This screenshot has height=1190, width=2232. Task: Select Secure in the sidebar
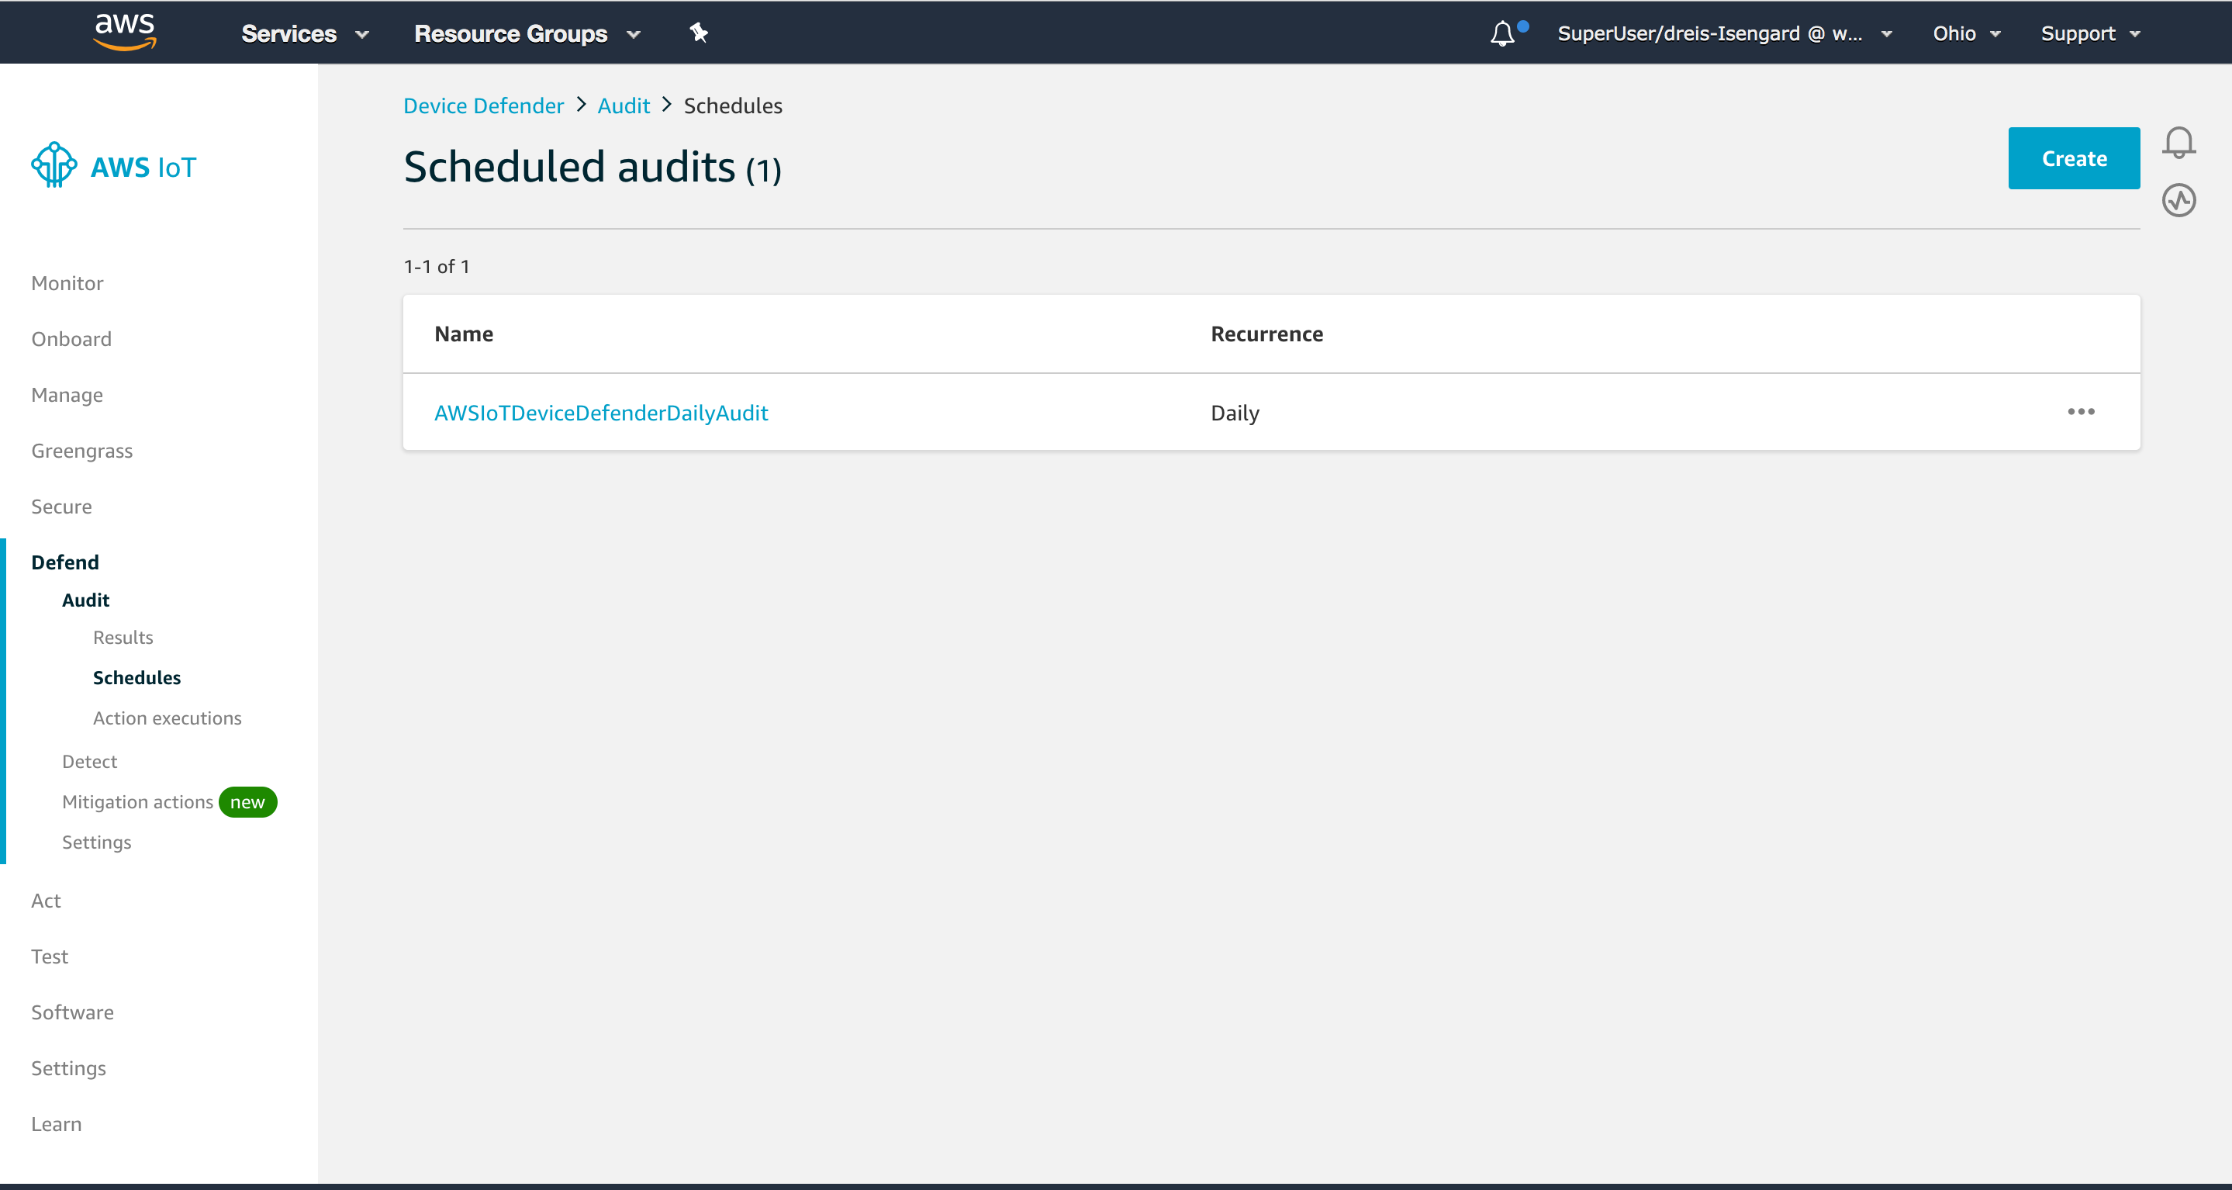pos(61,506)
